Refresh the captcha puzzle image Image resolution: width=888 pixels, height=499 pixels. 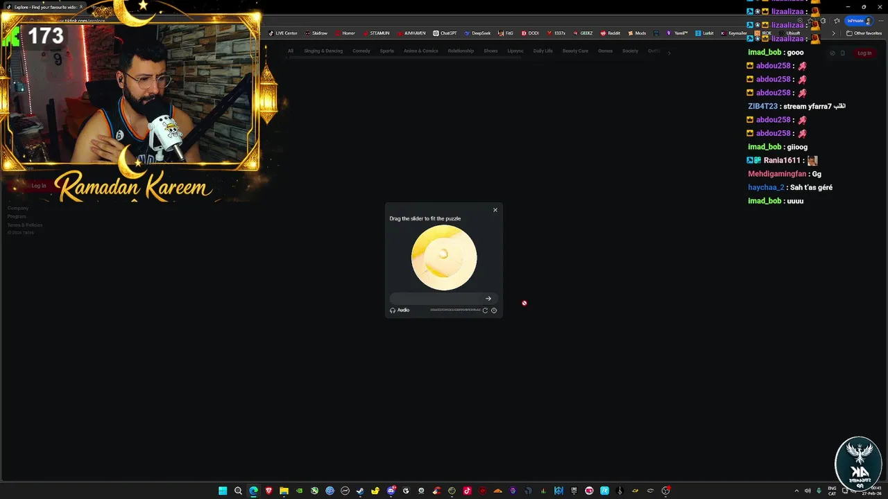click(485, 310)
